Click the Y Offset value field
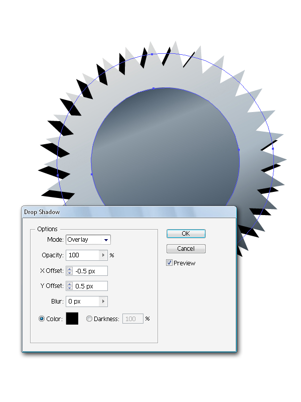This screenshot has width=301, height=402. pos(90,286)
